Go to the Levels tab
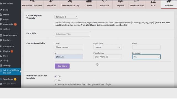 click(x=89, y=4)
